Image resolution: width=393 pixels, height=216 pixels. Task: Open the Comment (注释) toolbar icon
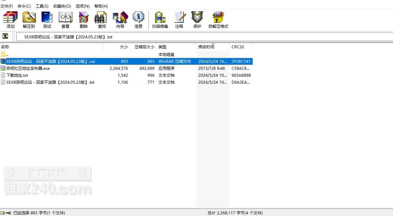pos(179,20)
